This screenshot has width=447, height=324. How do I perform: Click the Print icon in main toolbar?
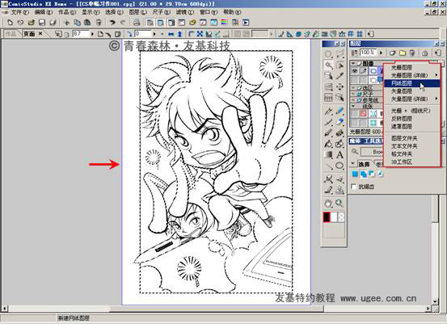pyautogui.click(x=137, y=23)
